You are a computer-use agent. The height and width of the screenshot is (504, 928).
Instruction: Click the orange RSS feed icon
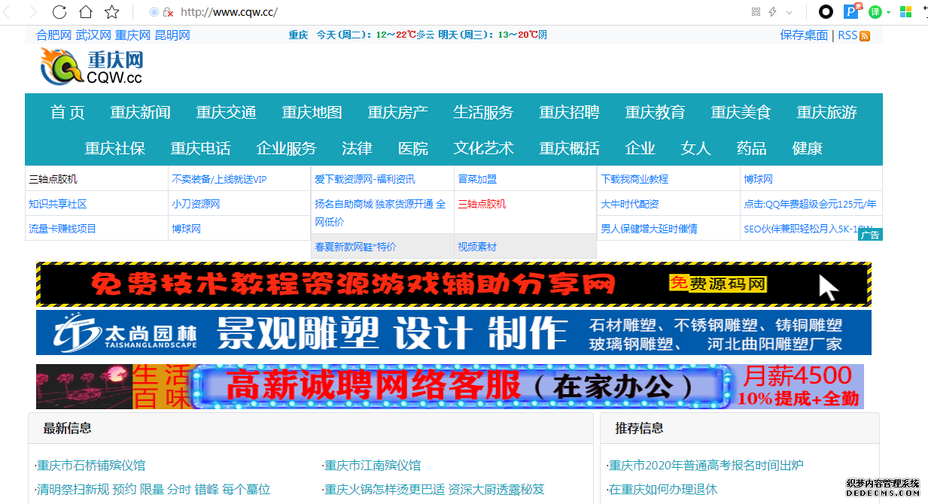(865, 36)
